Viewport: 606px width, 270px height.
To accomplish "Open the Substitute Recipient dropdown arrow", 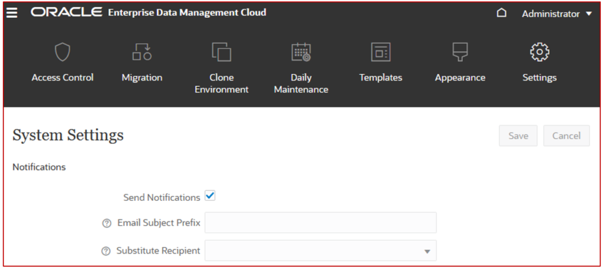I will coord(427,252).
